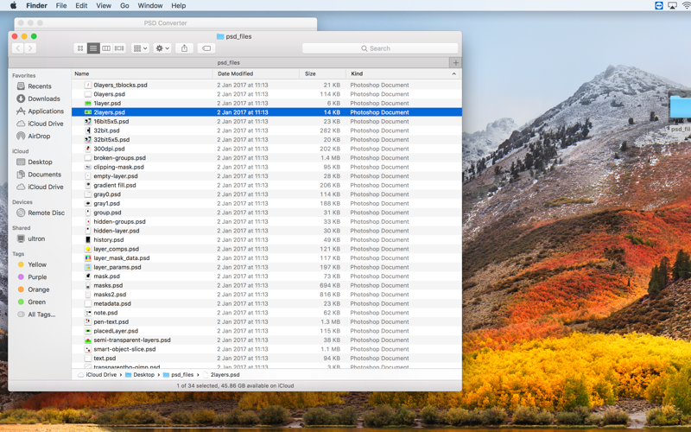Open the View menu
This screenshot has width=691, height=432.
pos(104,6)
